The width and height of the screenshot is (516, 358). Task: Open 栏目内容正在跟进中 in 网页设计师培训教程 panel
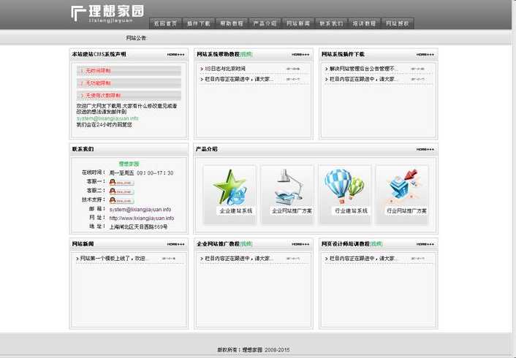(x=363, y=259)
